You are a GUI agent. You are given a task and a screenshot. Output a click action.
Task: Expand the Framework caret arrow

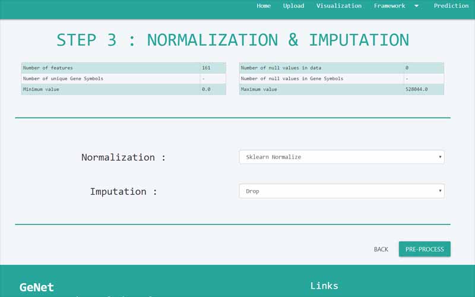click(416, 6)
